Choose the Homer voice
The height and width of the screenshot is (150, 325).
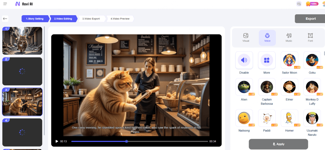tap(289, 118)
